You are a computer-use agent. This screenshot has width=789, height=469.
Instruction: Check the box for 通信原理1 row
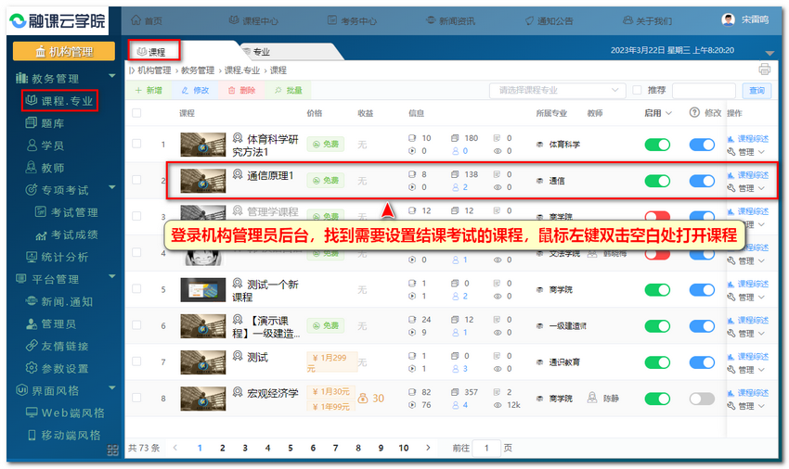coord(136,180)
